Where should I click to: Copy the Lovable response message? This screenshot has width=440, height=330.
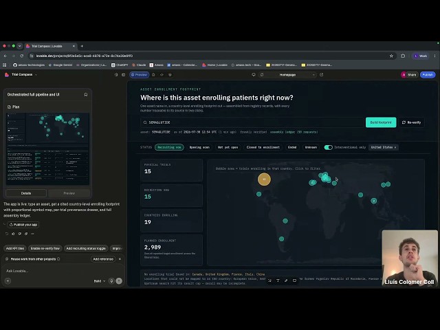[26, 234]
